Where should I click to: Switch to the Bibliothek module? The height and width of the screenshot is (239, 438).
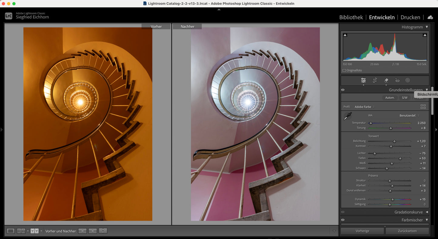click(351, 17)
